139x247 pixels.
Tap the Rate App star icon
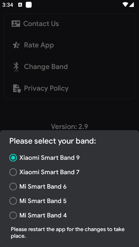click(x=16, y=45)
